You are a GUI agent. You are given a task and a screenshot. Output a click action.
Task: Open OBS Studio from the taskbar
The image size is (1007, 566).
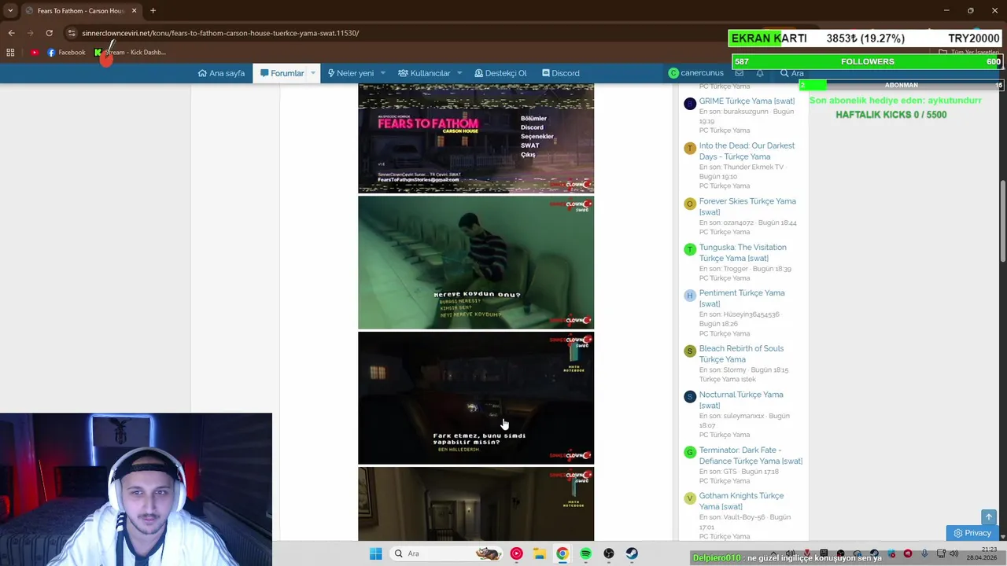pos(608,553)
